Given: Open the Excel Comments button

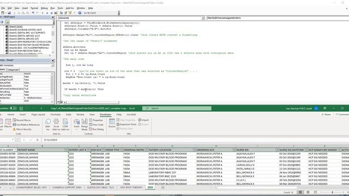Looking at the screenshot, I should click(x=342, y=114).
